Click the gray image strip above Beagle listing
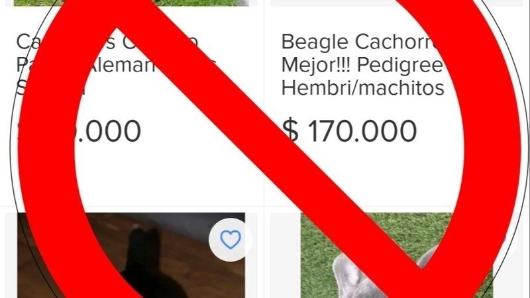The image size is (530, 298). click(396, 3)
